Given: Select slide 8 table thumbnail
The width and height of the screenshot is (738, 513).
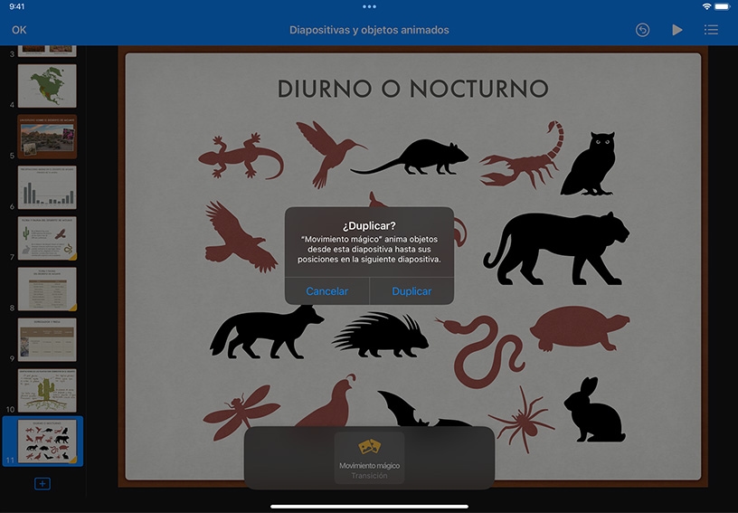Looking at the screenshot, I should (x=47, y=289).
